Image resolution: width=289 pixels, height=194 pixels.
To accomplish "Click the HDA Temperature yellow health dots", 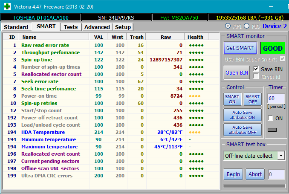I will click(195, 133).
